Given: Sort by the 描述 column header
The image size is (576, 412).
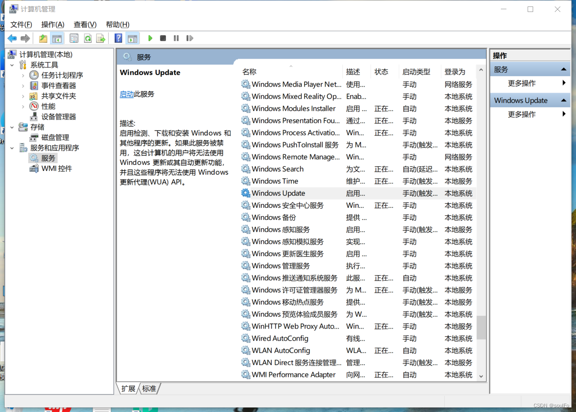Looking at the screenshot, I should pyautogui.click(x=358, y=71).
